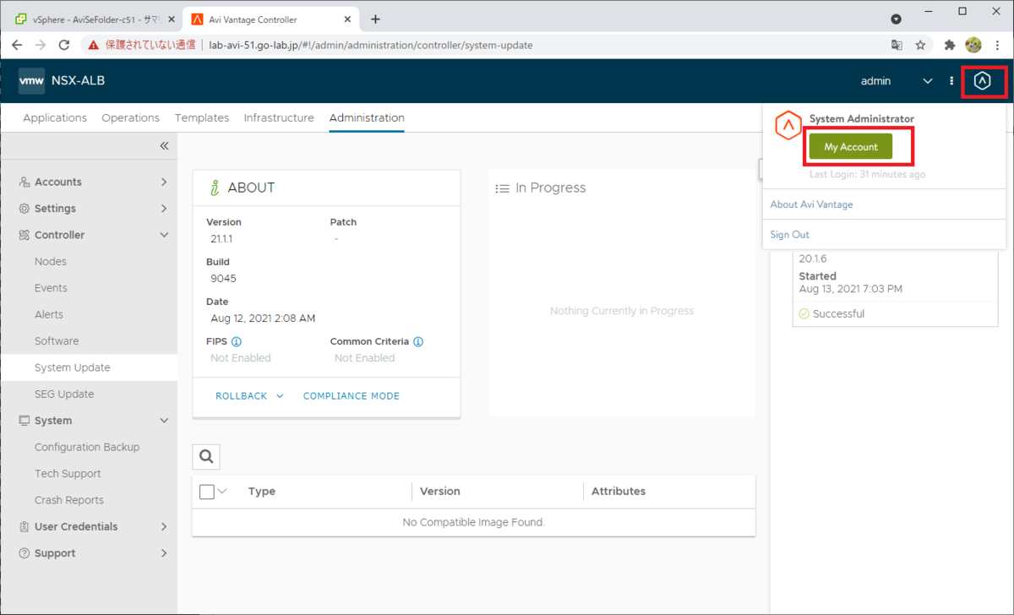This screenshot has width=1014, height=615.
Task: Open About Avi Vantage
Action: click(811, 204)
